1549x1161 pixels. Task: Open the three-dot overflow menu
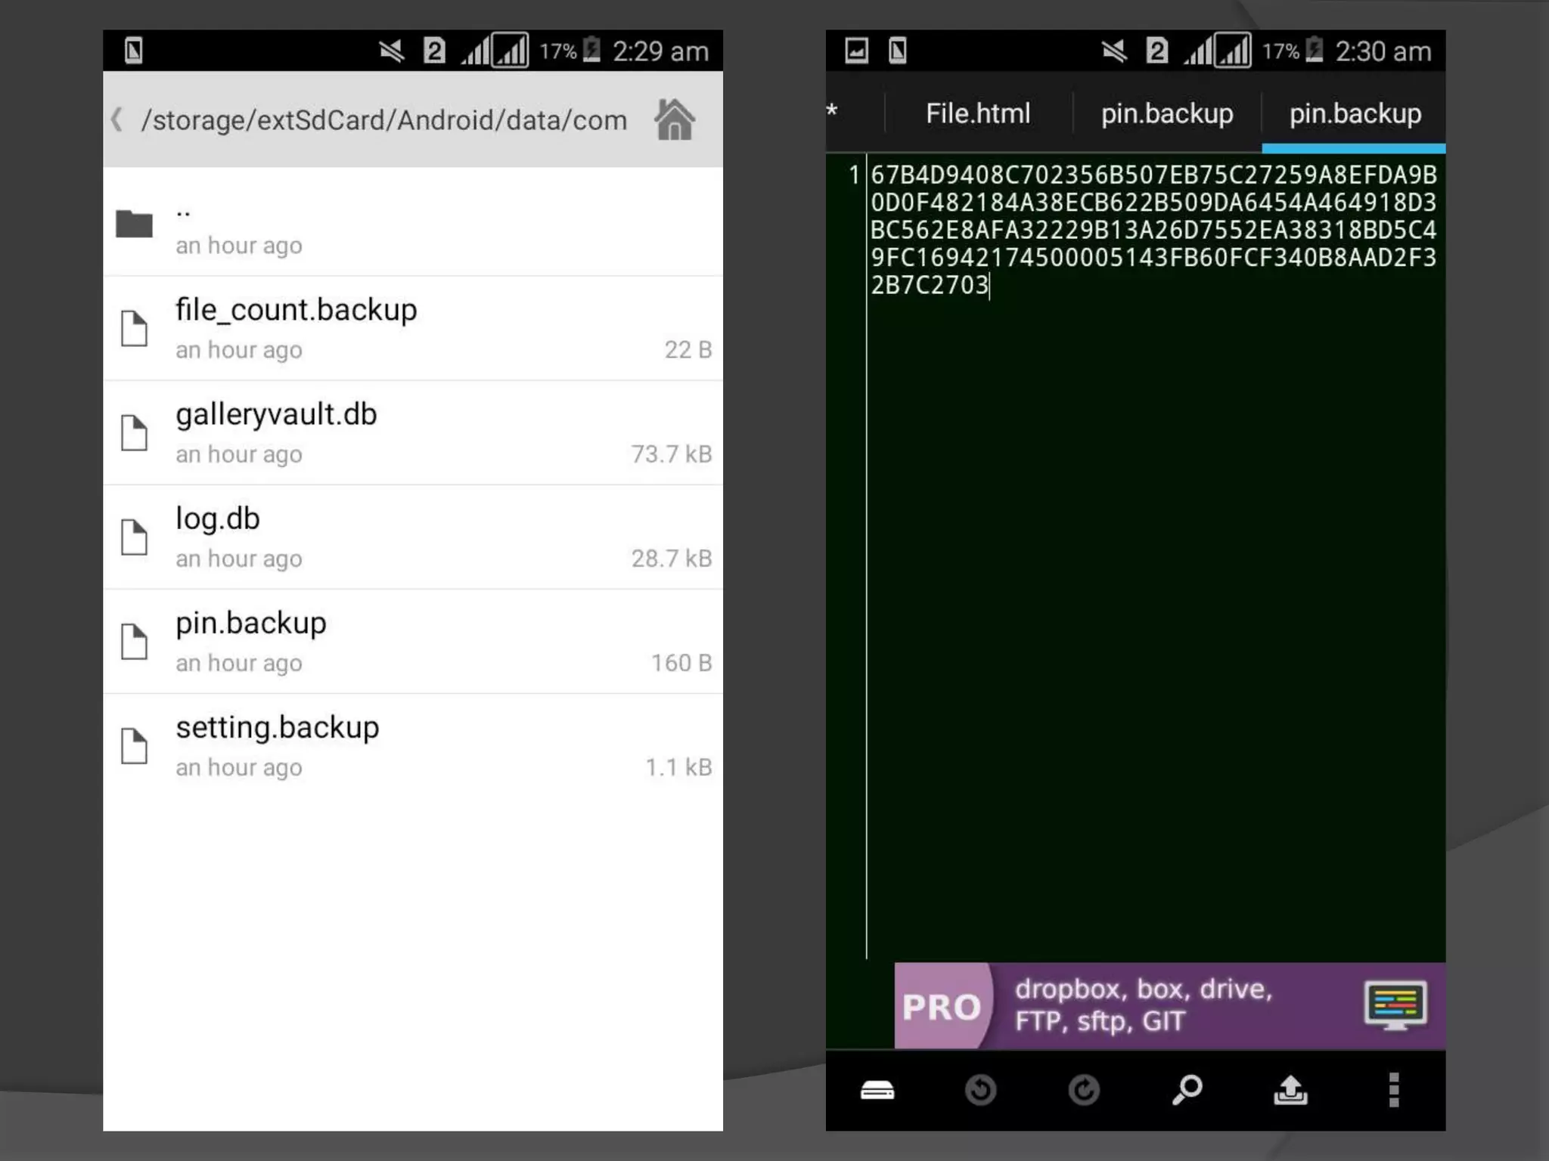pyautogui.click(x=1393, y=1090)
